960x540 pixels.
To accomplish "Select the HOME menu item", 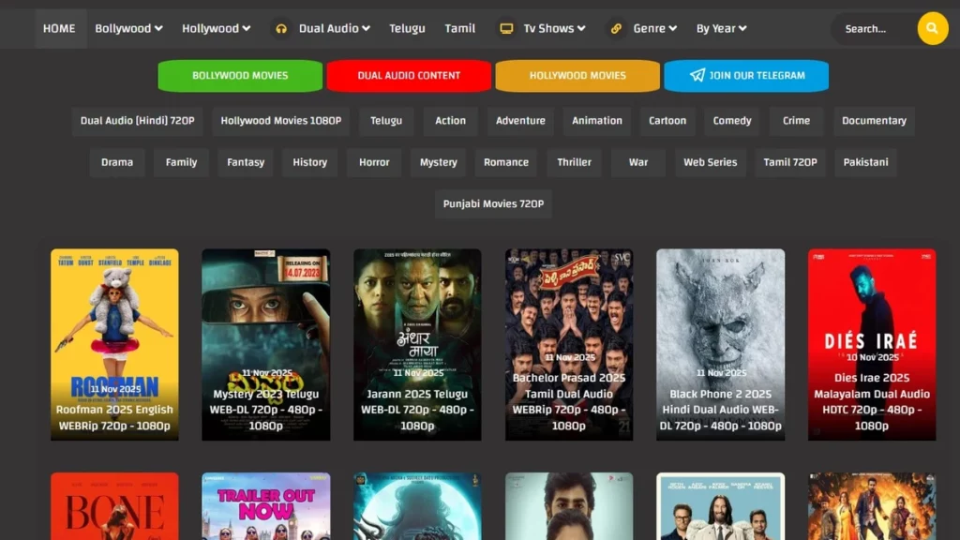I will [59, 29].
